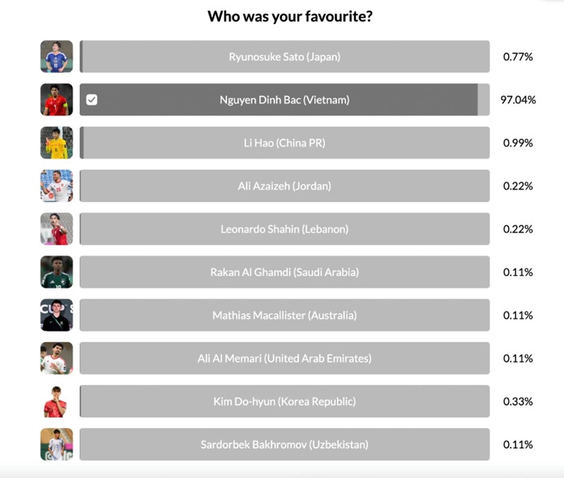Viewport: 564px width, 478px height.
Task: Click Rakan Al Ghamdi's player photo
Action: point(57,272)
